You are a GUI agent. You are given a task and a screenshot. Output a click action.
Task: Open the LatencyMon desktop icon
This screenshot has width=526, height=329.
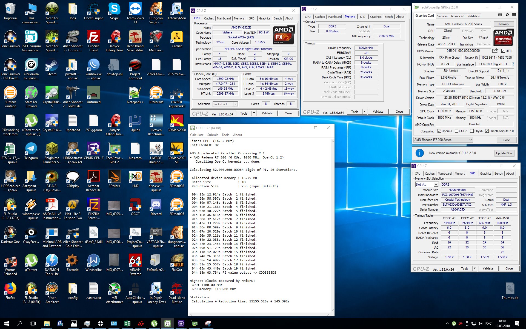[x=177, y=11]
